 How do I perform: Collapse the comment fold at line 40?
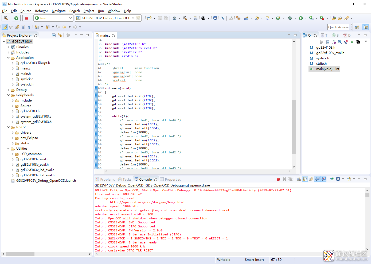pyautogui.click(x=103, y=64)
